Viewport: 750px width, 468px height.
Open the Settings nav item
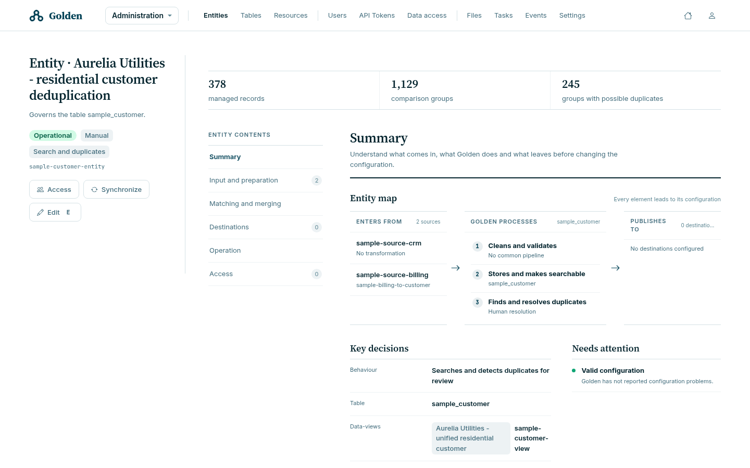572,16
